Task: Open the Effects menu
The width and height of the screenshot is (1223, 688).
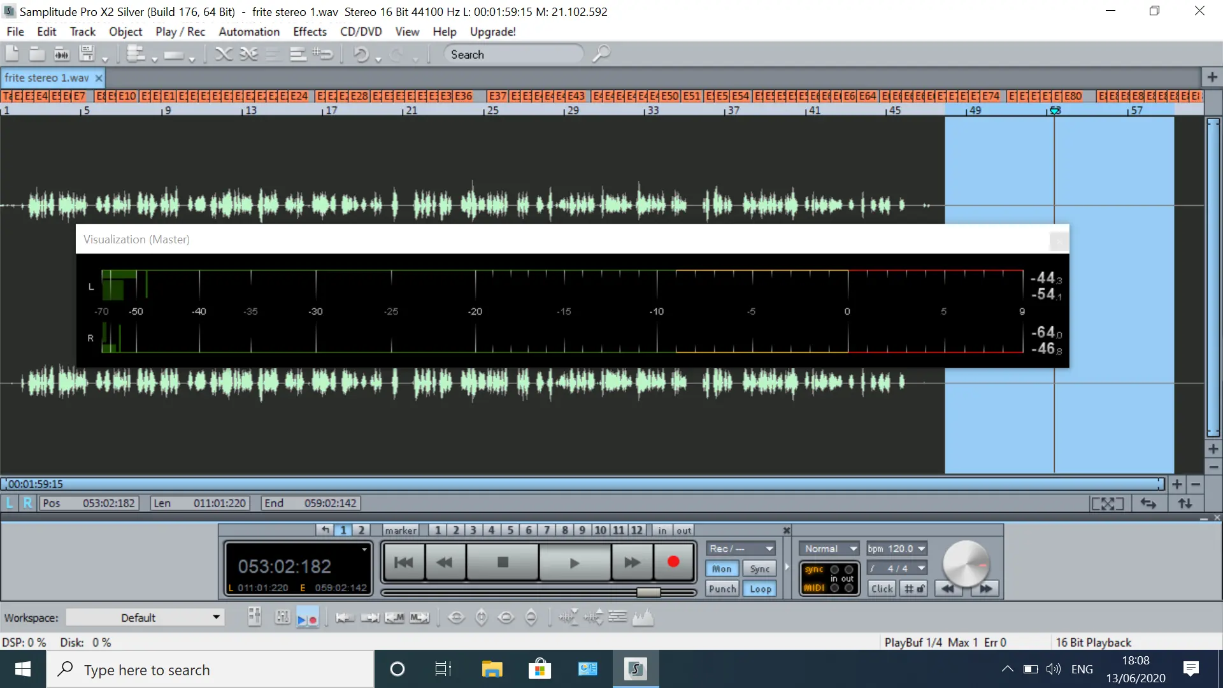Action: (310, 32)
